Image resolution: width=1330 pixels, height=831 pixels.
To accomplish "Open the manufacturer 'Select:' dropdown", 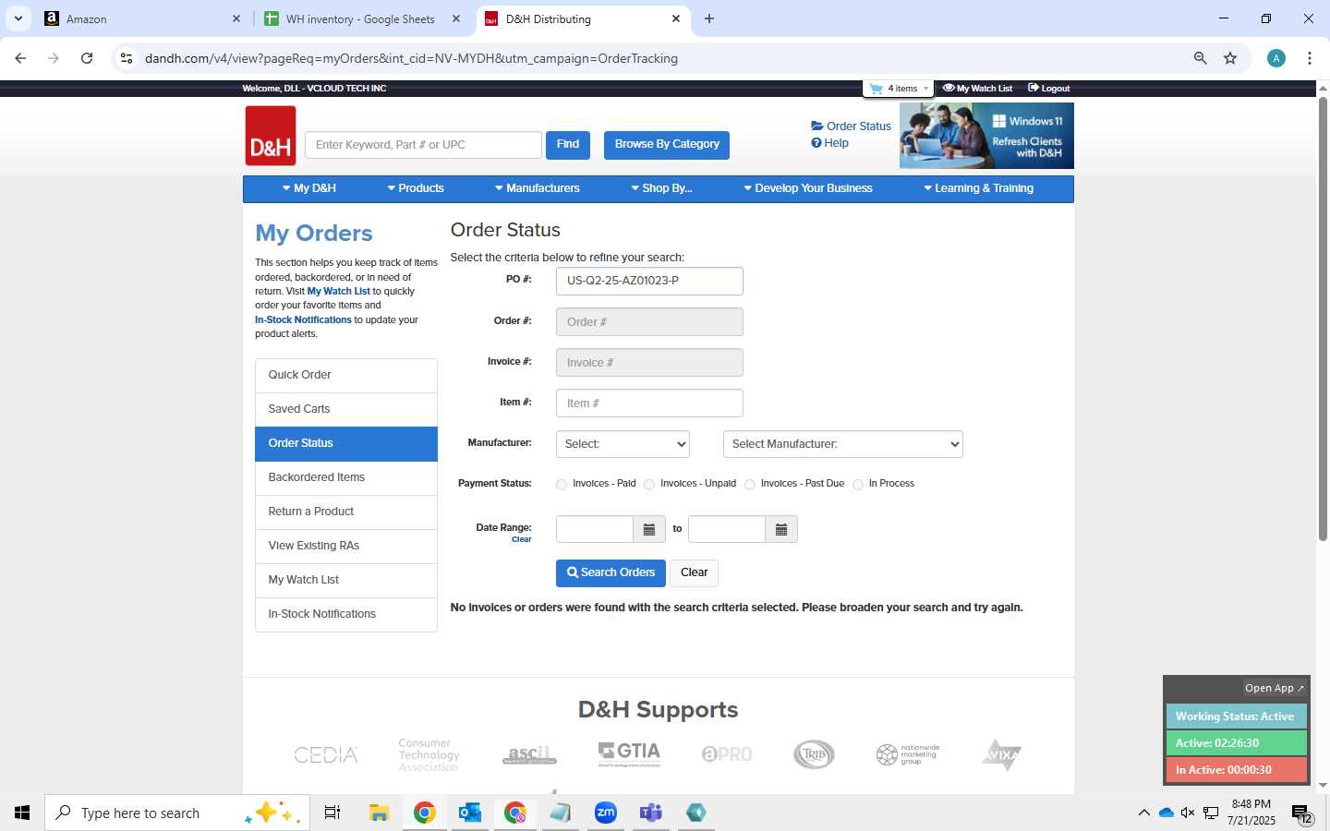I will [x=623, y=444].
